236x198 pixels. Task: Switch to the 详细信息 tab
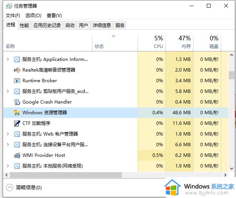tap(102, 25)
